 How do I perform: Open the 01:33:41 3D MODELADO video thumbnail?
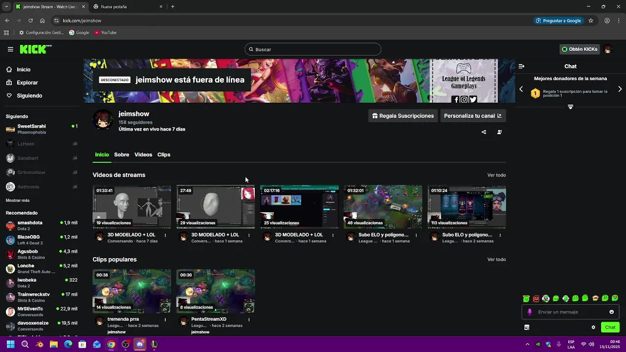132,207
